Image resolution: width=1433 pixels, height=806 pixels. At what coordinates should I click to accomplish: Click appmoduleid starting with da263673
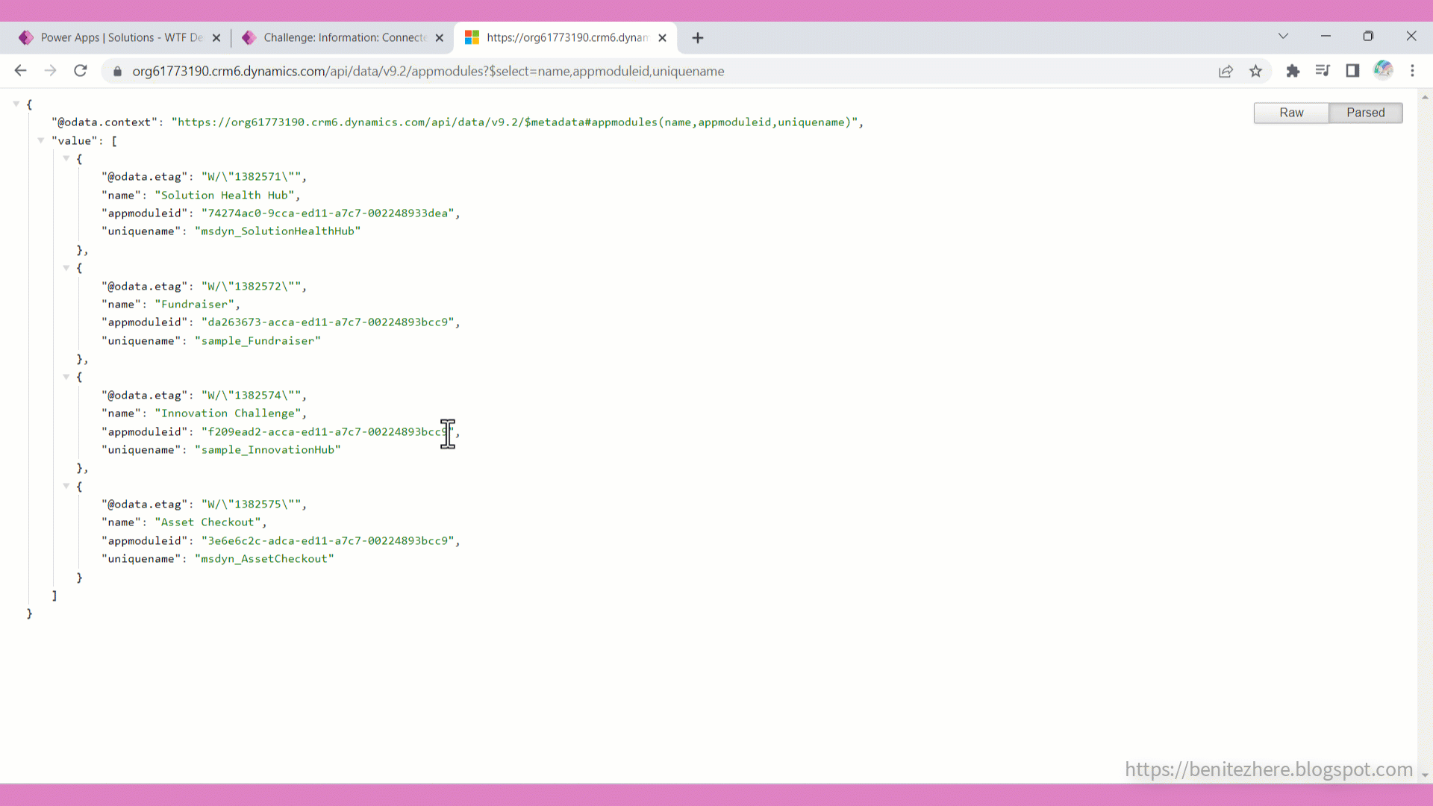[328, 322]
